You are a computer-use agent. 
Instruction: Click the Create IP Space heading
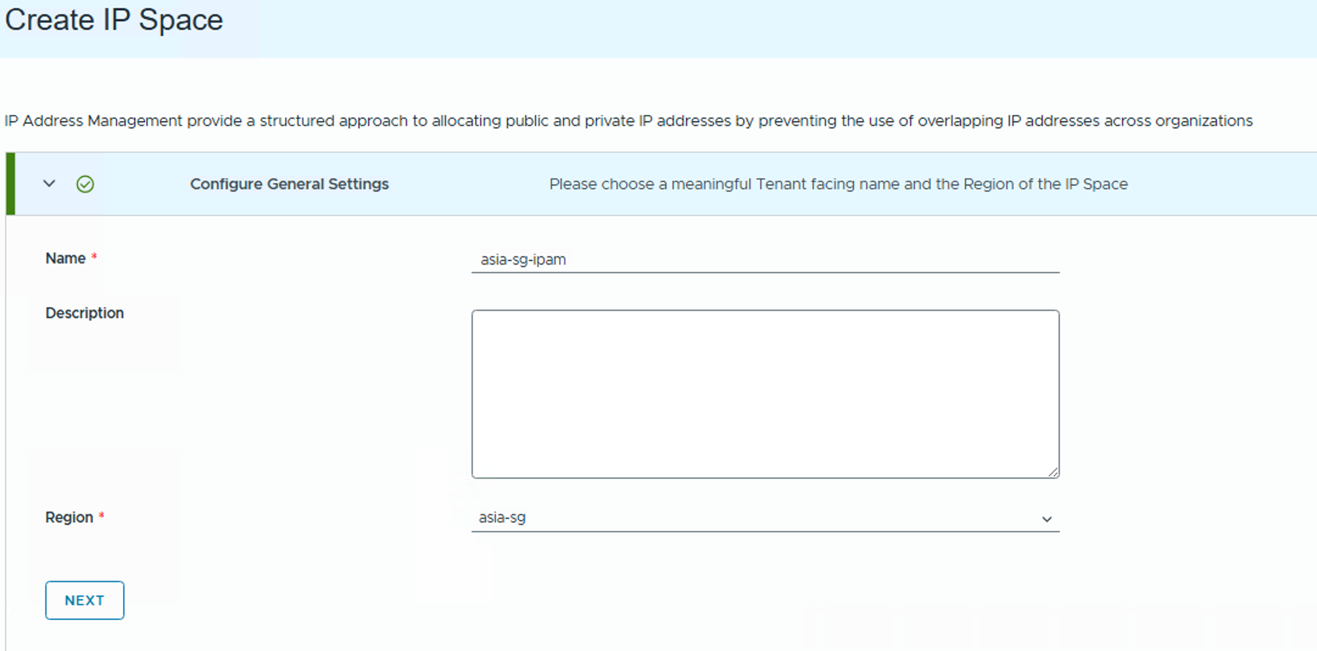click(114, 20)
